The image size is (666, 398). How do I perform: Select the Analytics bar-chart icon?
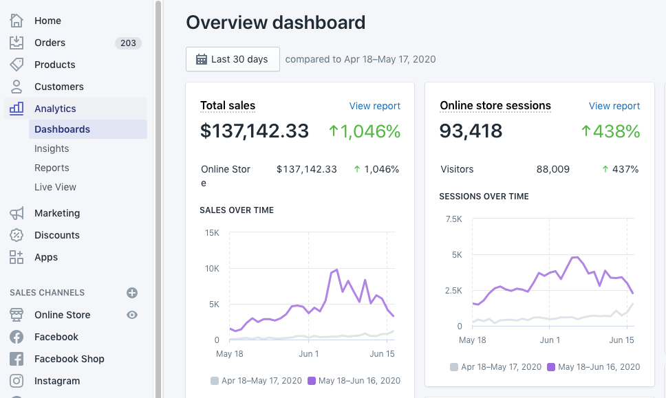tap(17, 108)
